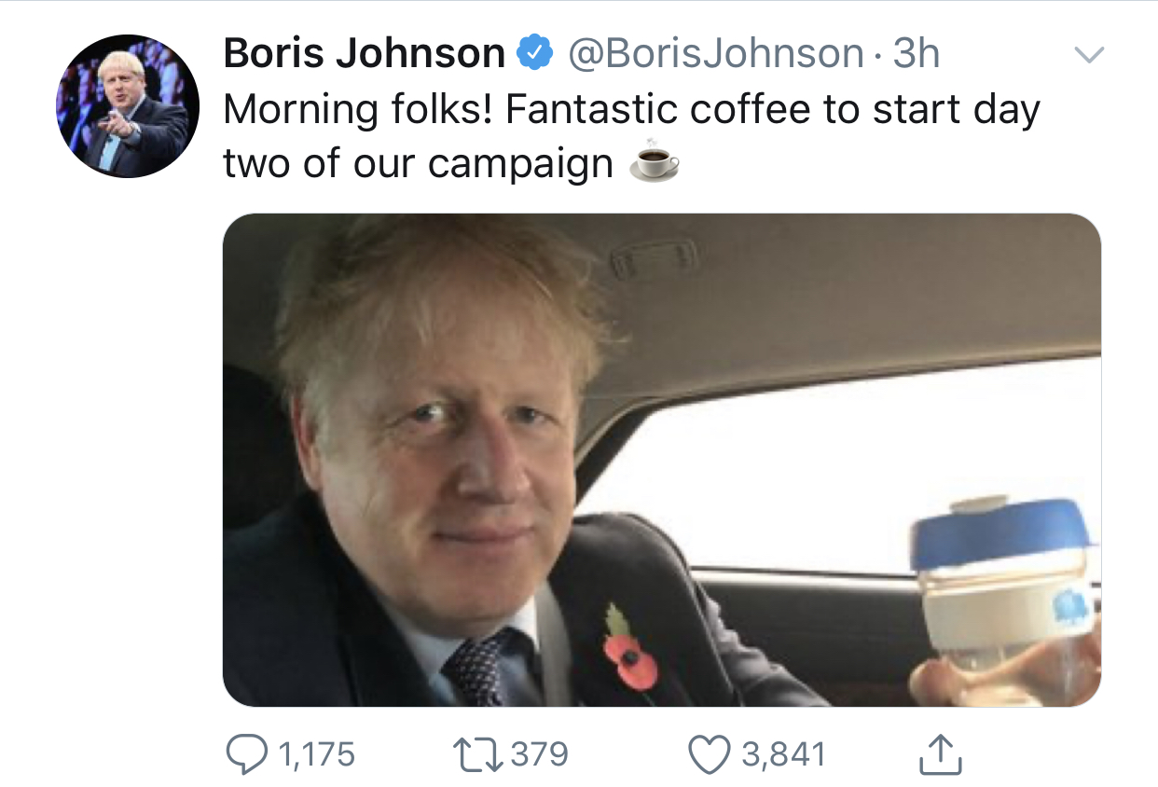
Task: View the 379 retweets count
Action: point(540,754)
